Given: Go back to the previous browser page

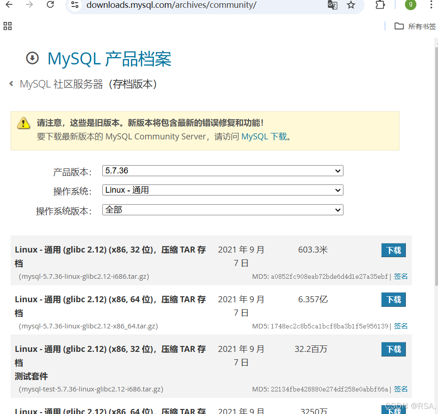Looking at the screenshot, I should [9, 5].
